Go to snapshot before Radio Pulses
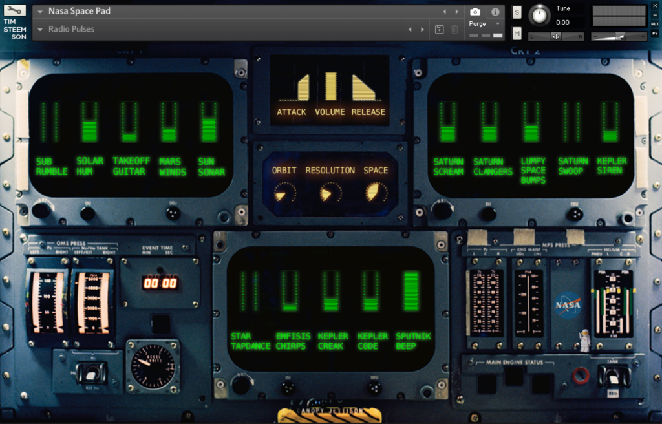 coord(409,30)
